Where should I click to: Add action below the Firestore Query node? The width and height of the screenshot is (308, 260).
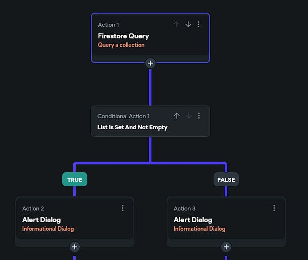tap(150, 63)
